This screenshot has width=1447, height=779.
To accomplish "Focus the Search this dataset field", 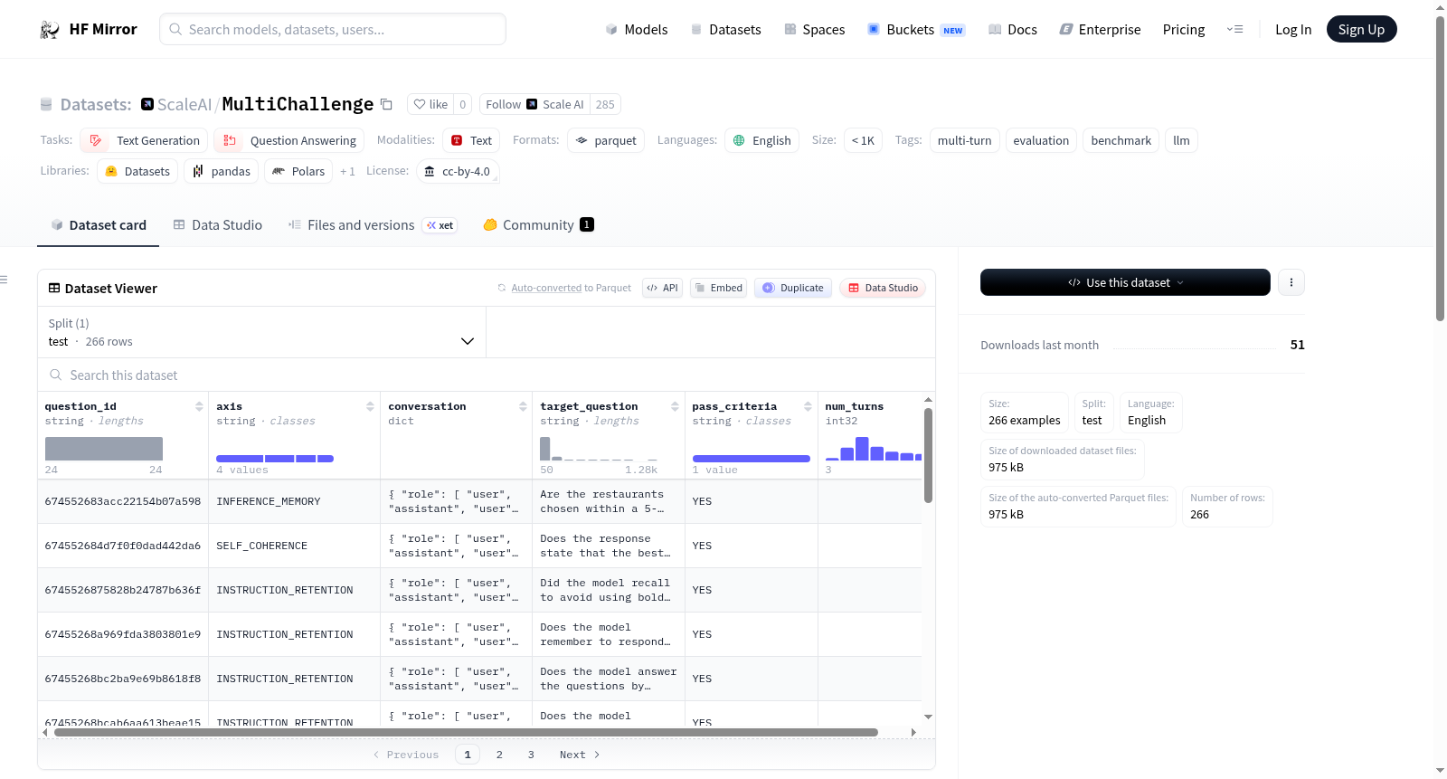I will pyautogui.click(x=487, y=375).
